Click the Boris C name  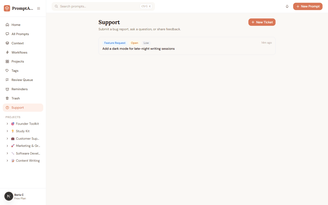(19, 195)
